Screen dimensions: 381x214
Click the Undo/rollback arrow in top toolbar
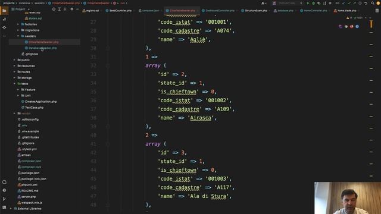point(366,3)
